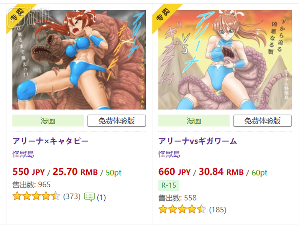Open the green review comment icon

click(89, 197)
